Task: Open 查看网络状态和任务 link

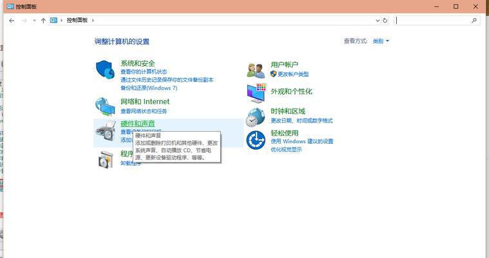Action: (x=144, y=111)
